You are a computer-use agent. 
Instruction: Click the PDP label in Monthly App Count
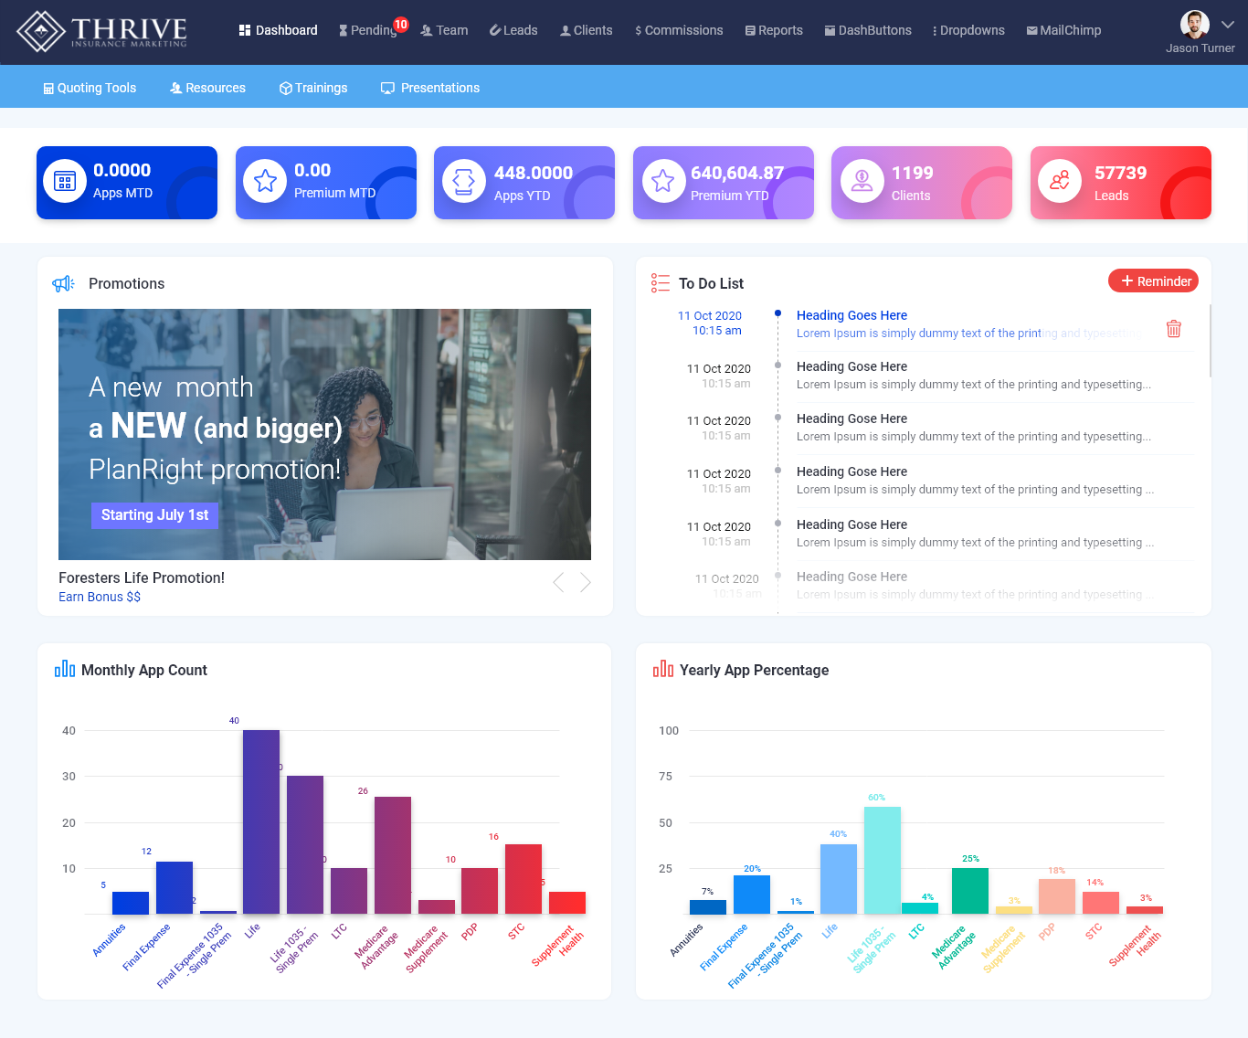pos(470,932)
